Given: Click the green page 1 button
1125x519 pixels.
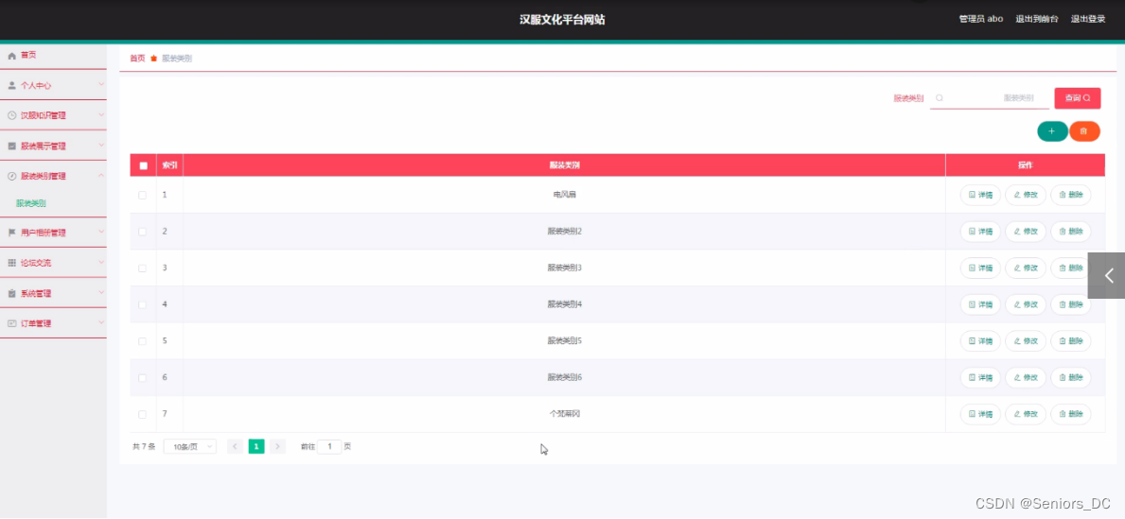Looking at the screenshot, I should click(x=256, y=446).
